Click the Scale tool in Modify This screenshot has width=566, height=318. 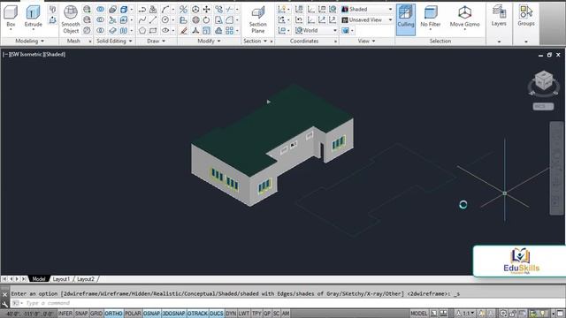206,31
